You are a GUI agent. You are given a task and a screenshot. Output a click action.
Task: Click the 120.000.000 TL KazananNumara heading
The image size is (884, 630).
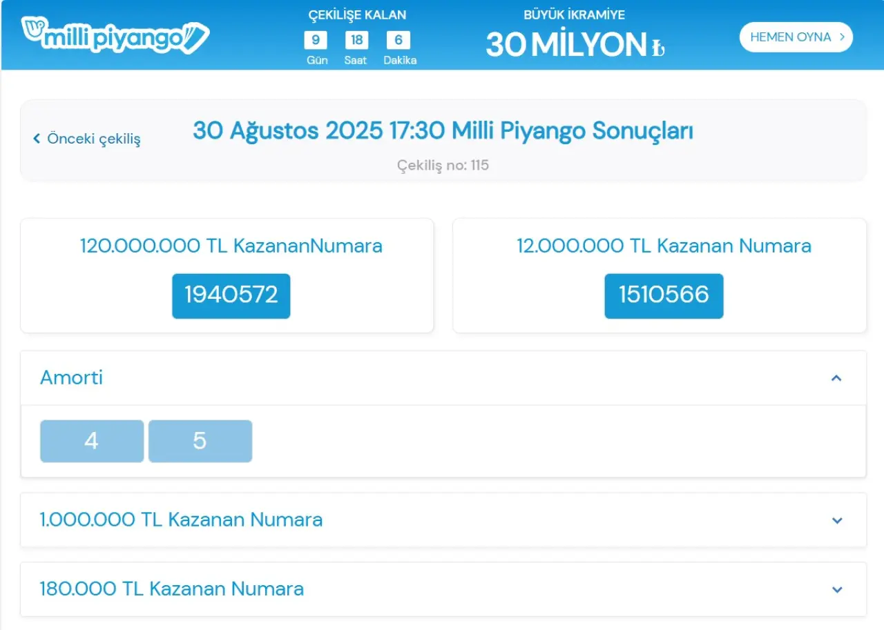[x=231, y=246]
